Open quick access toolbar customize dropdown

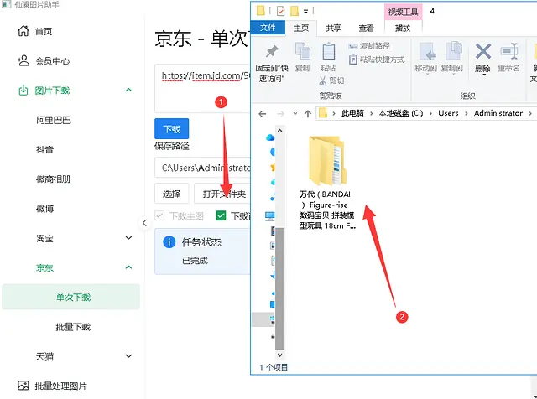click(305, 12)
